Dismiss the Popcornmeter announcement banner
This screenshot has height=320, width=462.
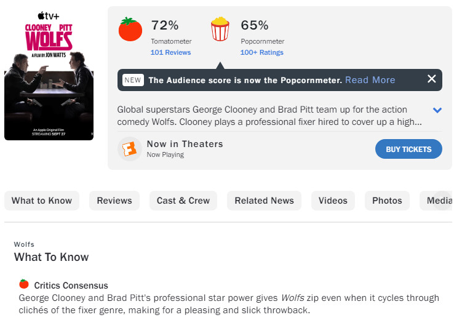click(x=431, y=79)
